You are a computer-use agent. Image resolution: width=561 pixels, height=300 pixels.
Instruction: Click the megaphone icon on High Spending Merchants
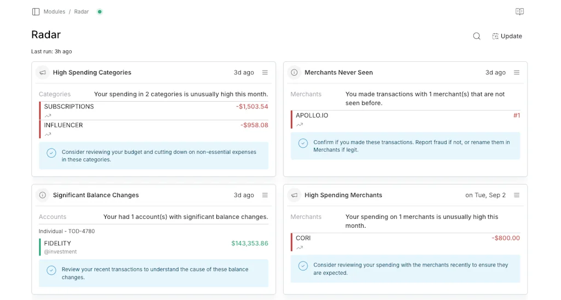click(x=294, y=195)
